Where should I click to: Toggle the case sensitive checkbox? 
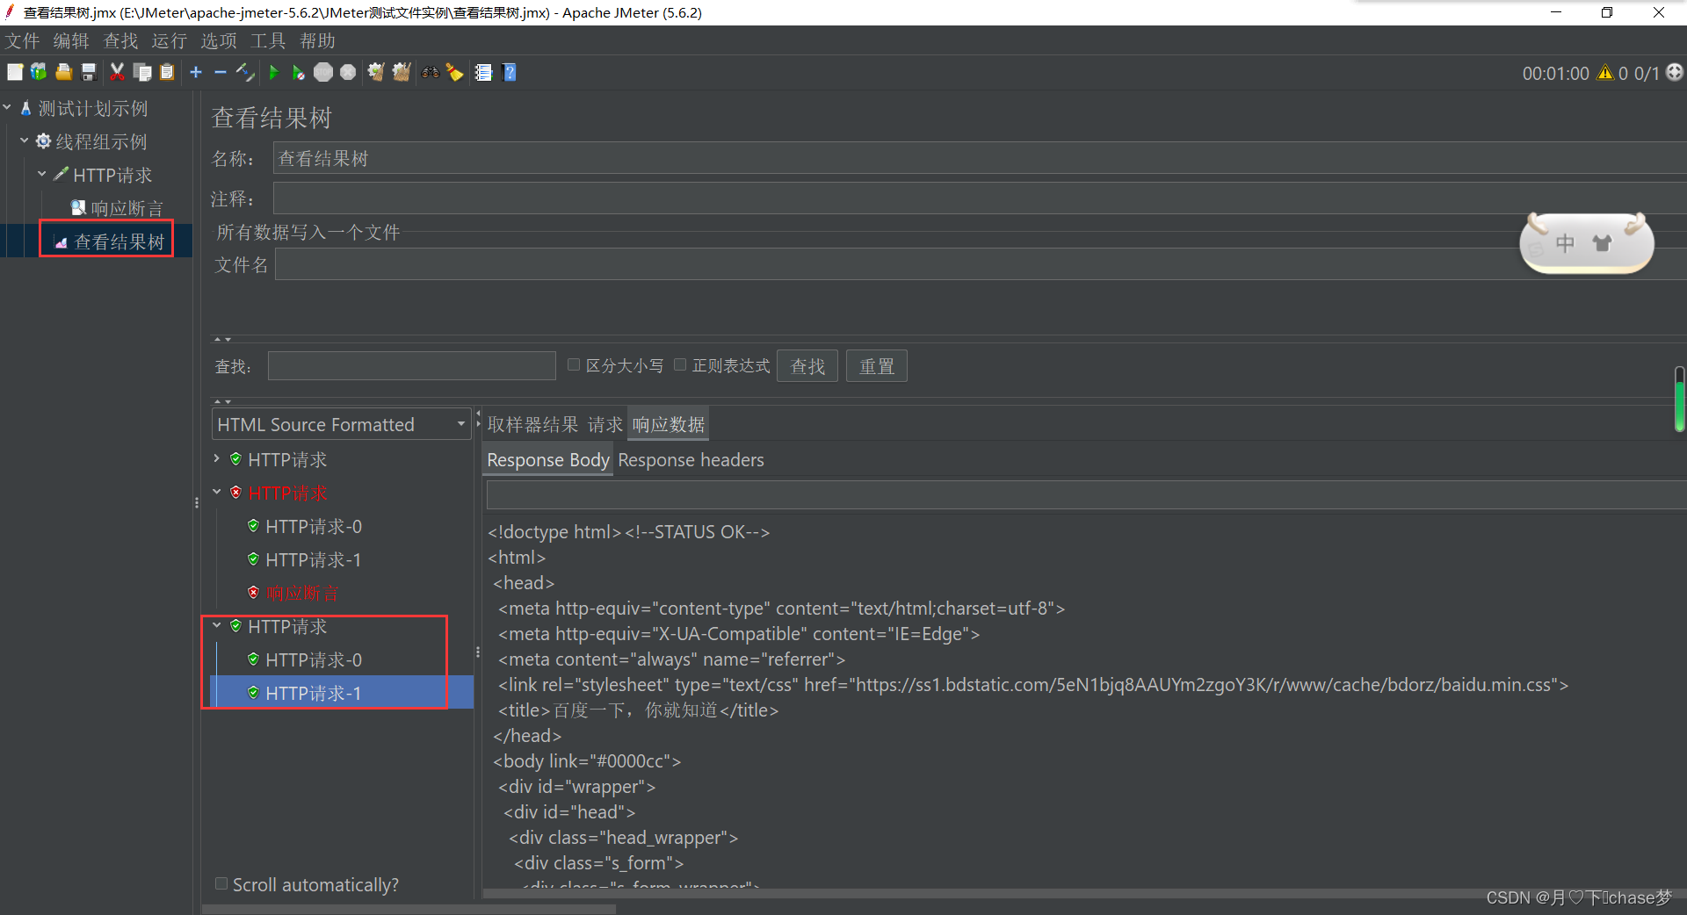pos(574,364)
